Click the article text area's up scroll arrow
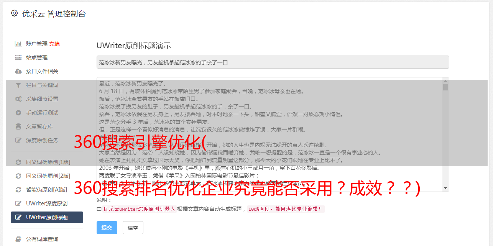The height and width of the screenshot is (246, 493). pyautogui.click(x=445, y=80)
